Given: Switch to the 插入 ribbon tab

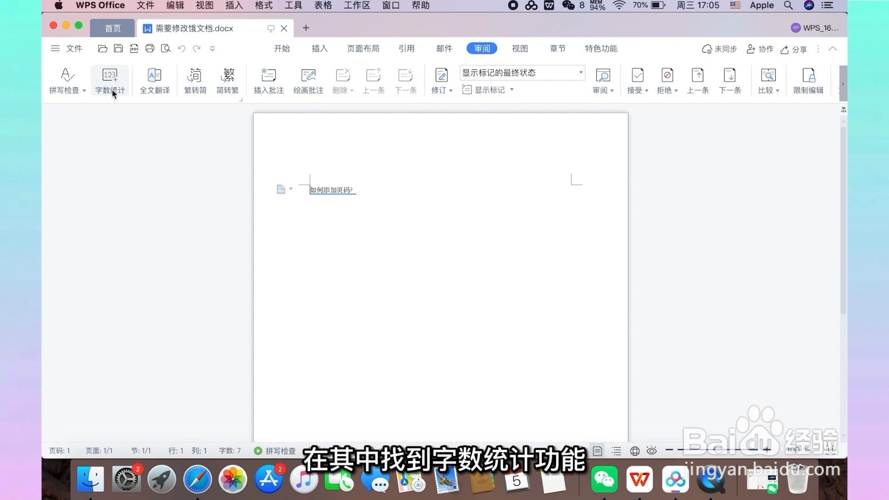Looking at the screenshot, I should pos(319,48).
